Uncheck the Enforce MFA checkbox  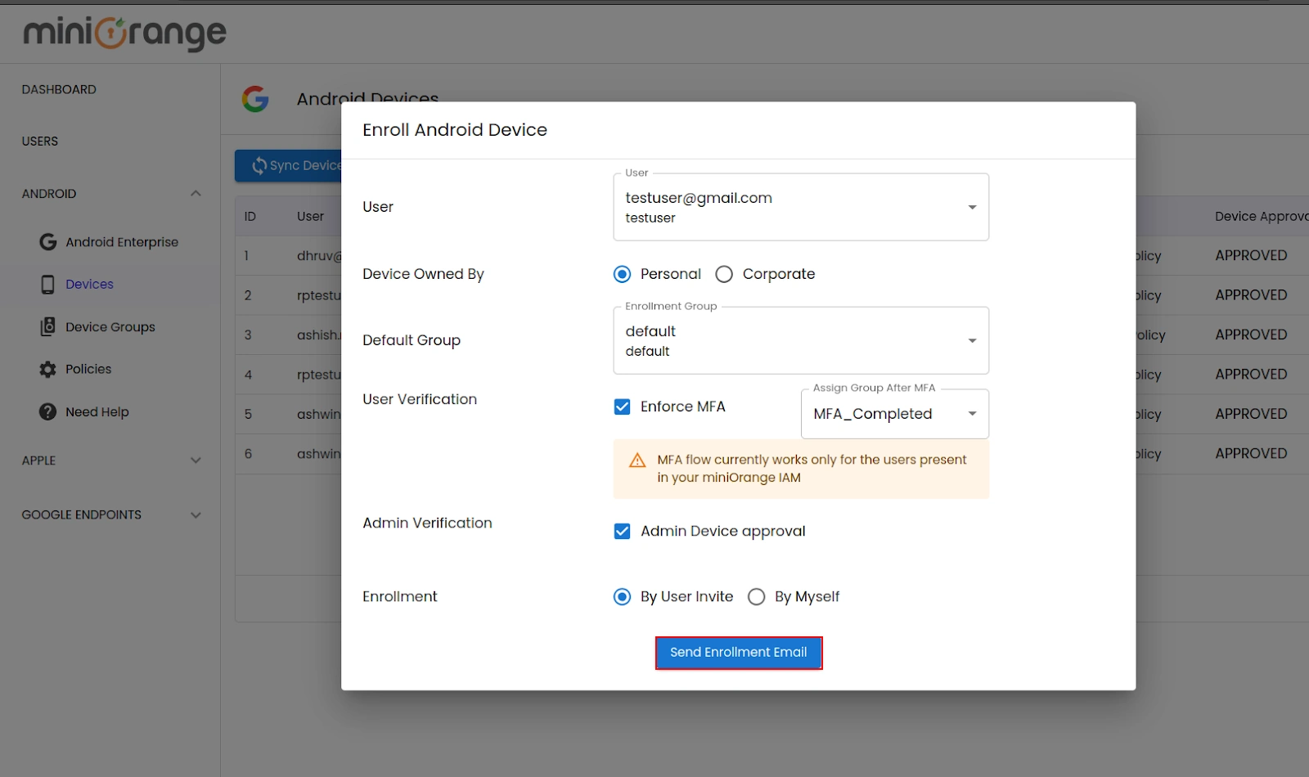623,406
